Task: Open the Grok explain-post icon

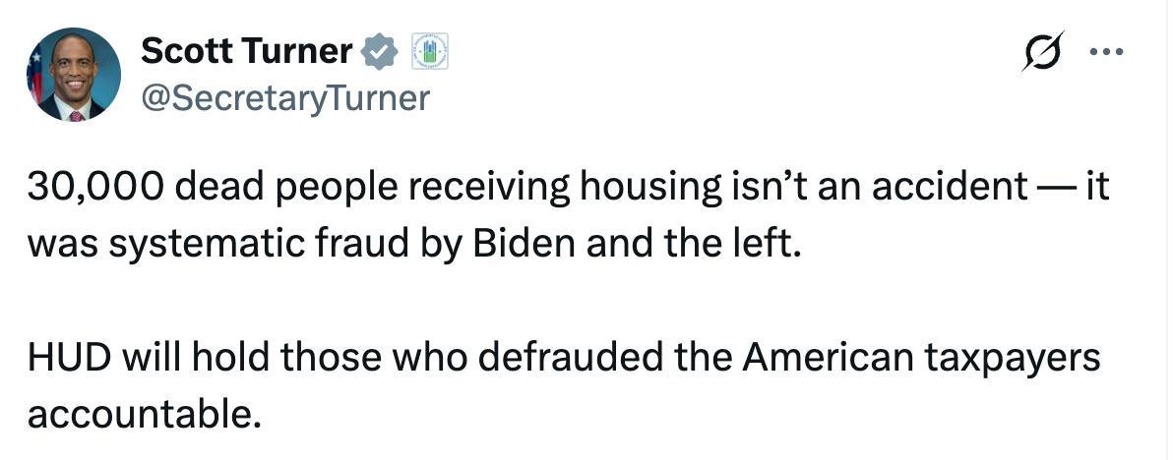Action: point(1042,51)
